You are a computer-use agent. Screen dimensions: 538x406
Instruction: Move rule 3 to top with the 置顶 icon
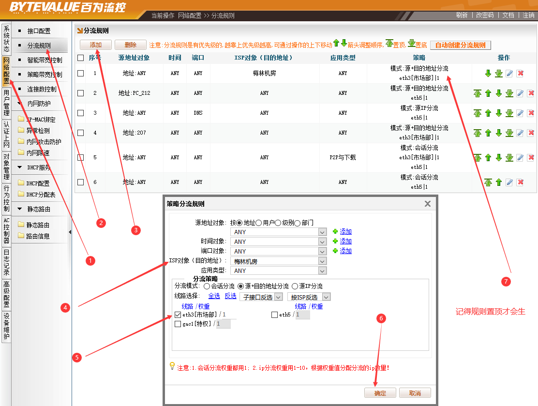click(x=478, y=113)
